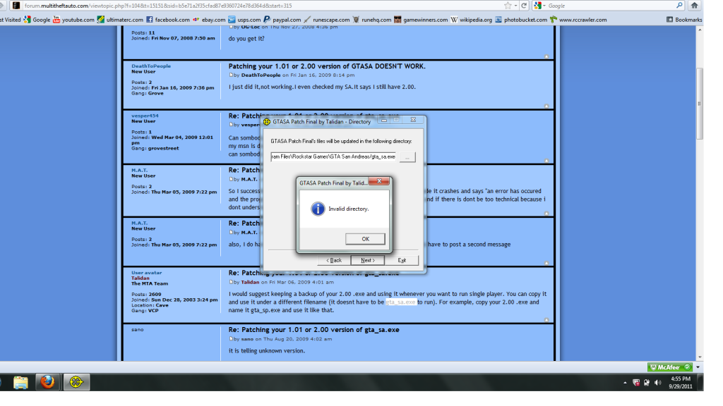Click the post icon beside 'by Talidan'
This screenshot has height=406, width=723.
point(231,282)
